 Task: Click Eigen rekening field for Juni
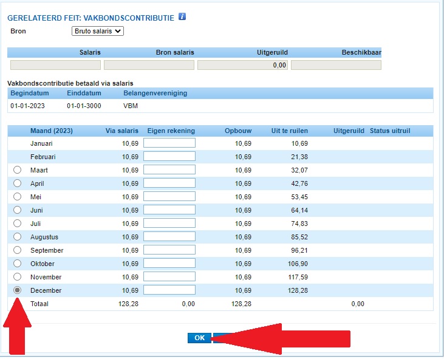click(x=169, y=210)
